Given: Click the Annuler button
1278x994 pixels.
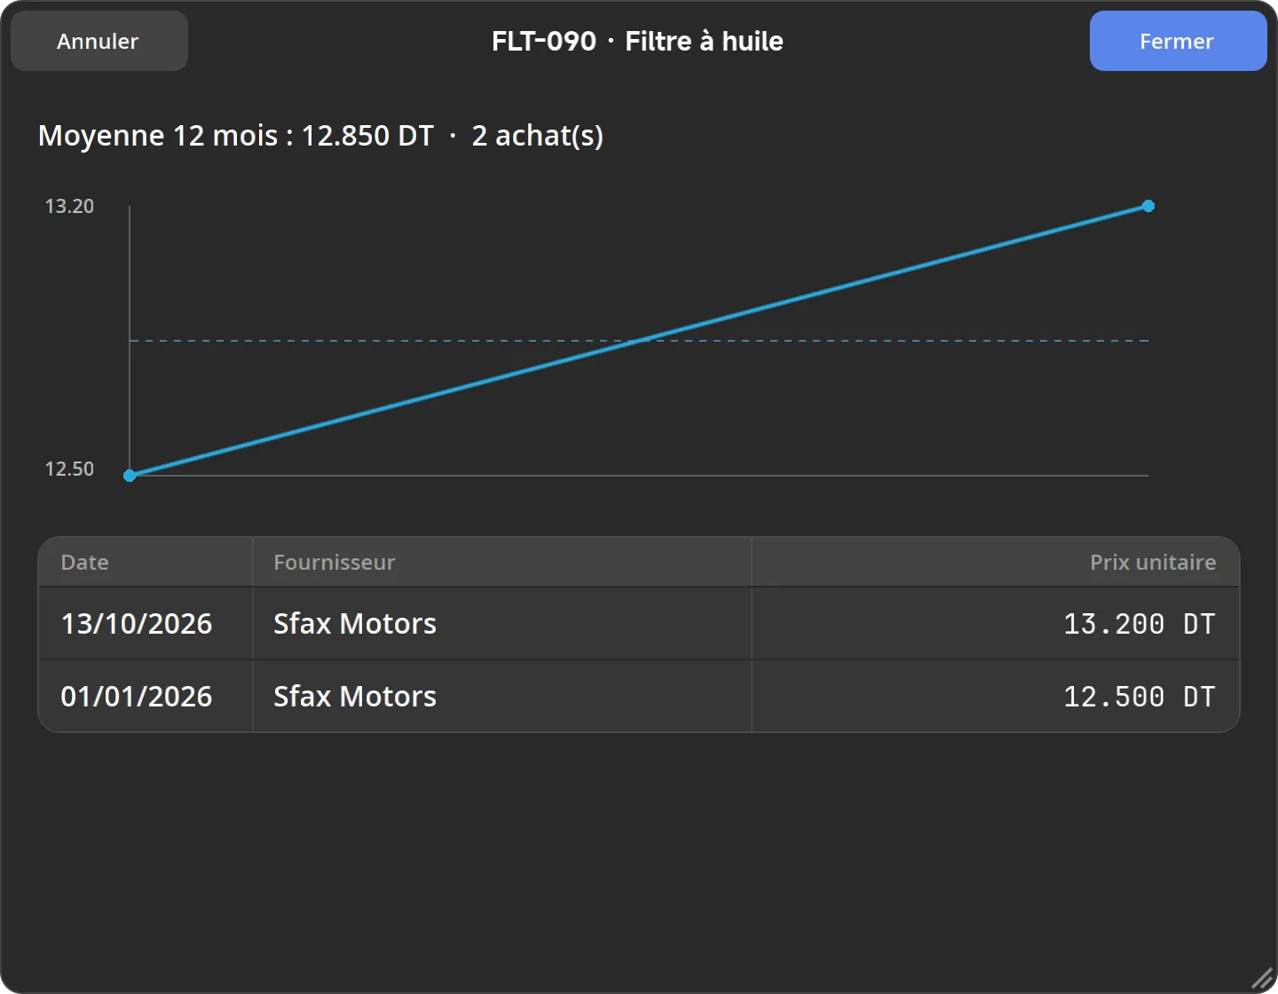Looking at the screenshot, I should [99, 41].
